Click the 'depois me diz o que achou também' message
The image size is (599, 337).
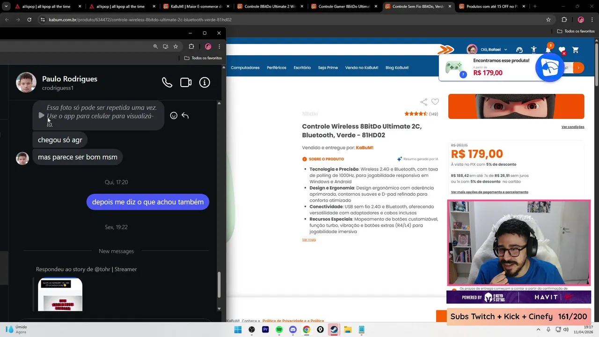[148, 202]
